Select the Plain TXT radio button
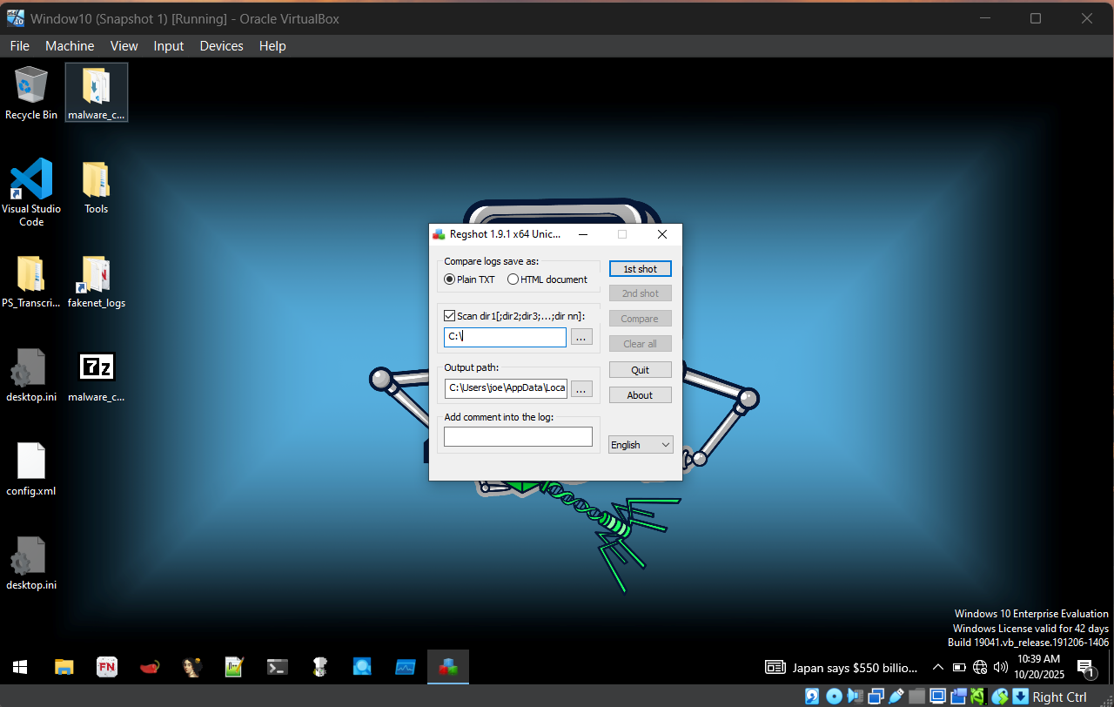 (449, 279)
